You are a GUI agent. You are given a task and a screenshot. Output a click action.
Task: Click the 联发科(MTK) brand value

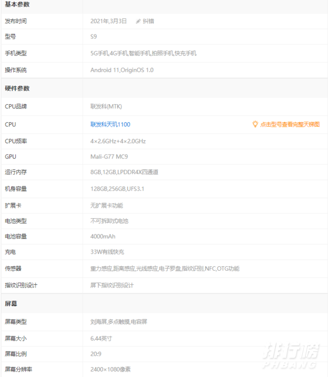pos(106,106)
